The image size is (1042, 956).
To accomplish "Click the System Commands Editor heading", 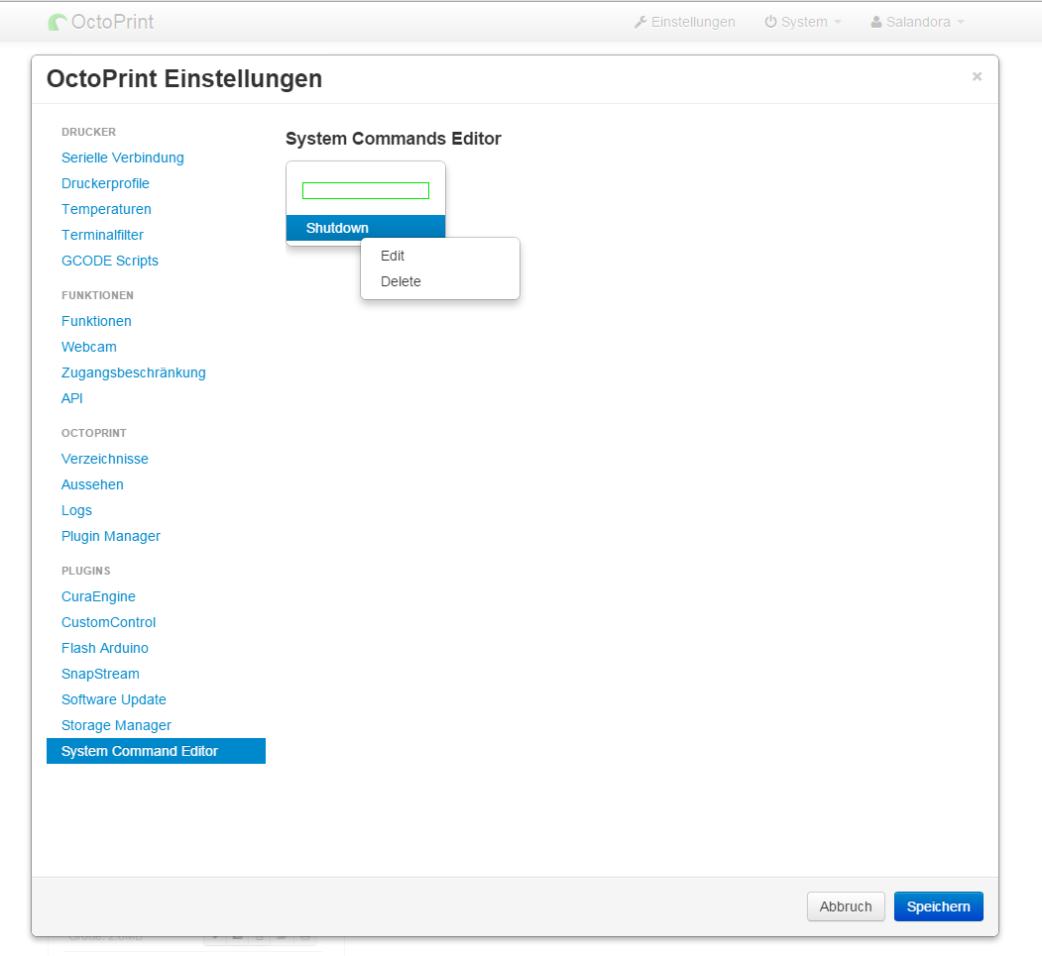I will coord(394,139).
